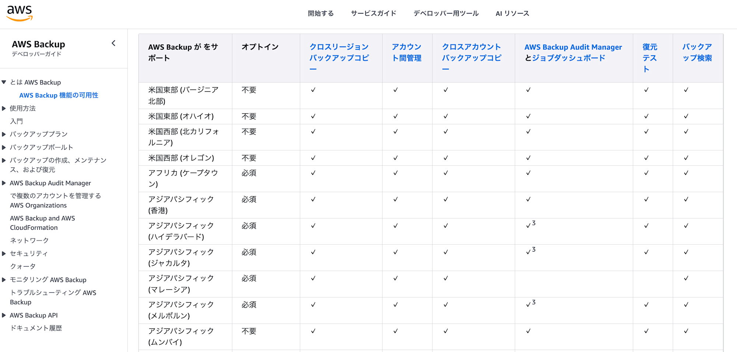Collapse the とは AWS Backup section

pyautogui.click(x=4, y=82)
